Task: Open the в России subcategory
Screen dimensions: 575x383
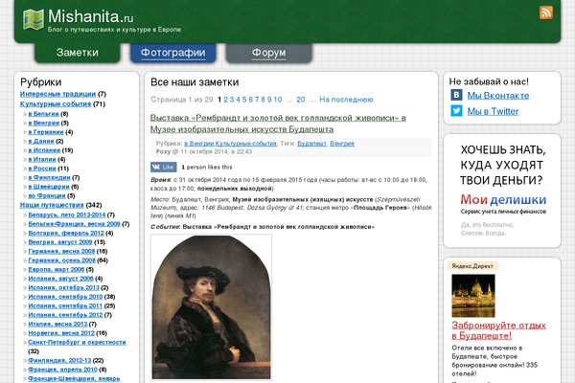Action: 42,169
